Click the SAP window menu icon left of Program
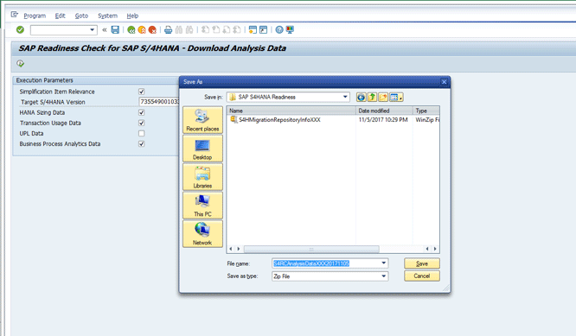Screen dimensions: 576x336 tap(15, 15)
